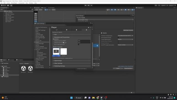Open the Layers dropdown in top toolbar
177x100 pixels.
click(165, 6)
